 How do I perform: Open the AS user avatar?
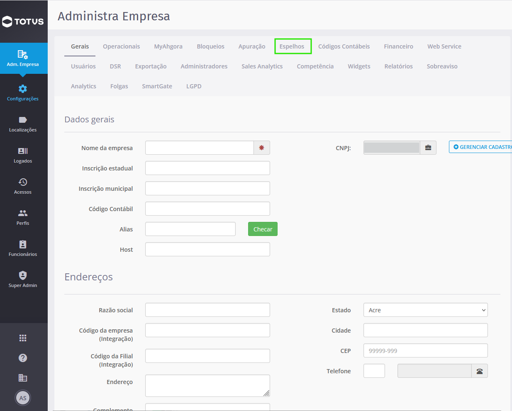(23, 398)
